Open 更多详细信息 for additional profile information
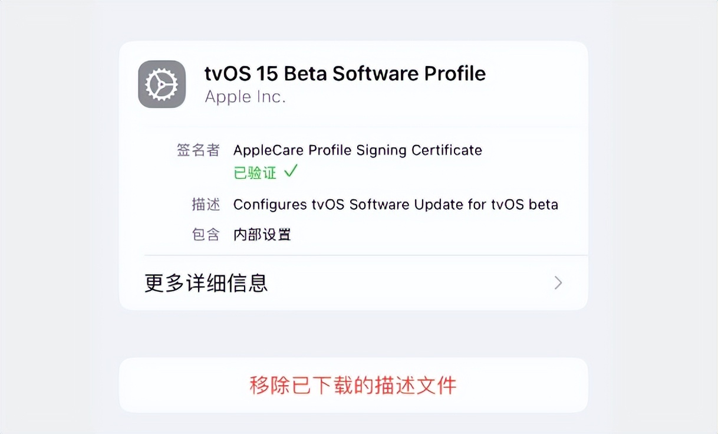The image size is (718, 434). click(x=205, y=284)
